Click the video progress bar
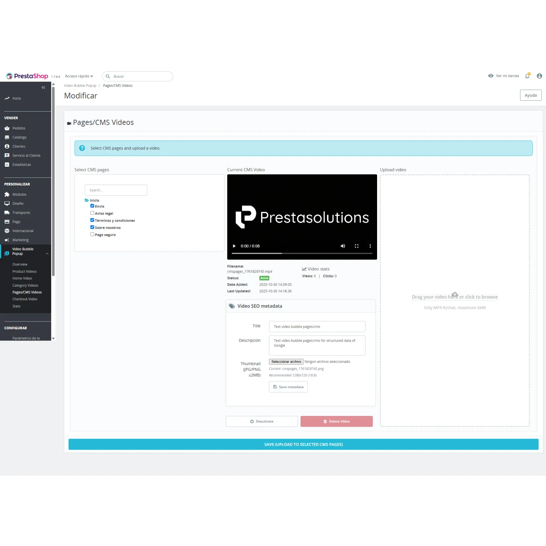Viewport: 546px width, 546px height. point(302,254)
